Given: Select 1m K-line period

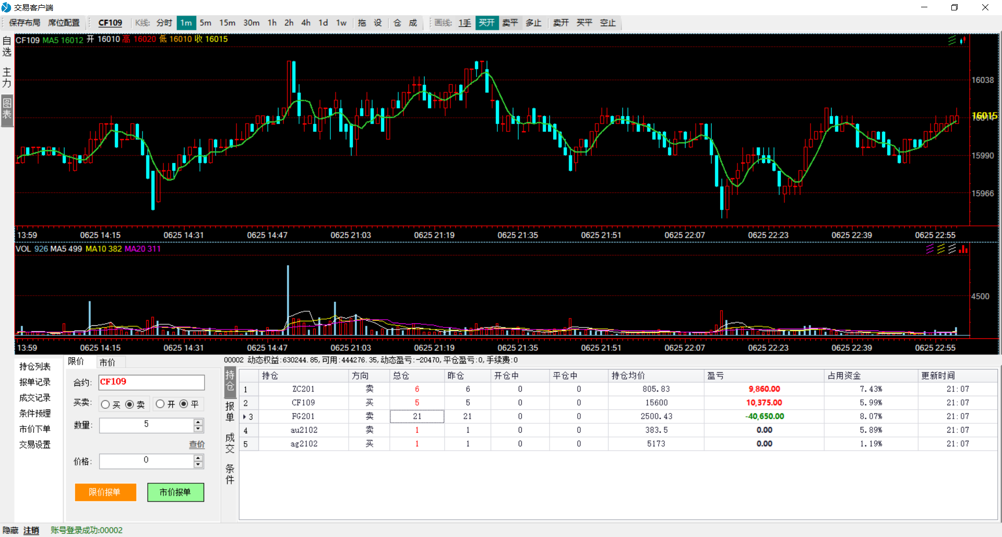Looking at the screenshot, I should pos(186,23).
